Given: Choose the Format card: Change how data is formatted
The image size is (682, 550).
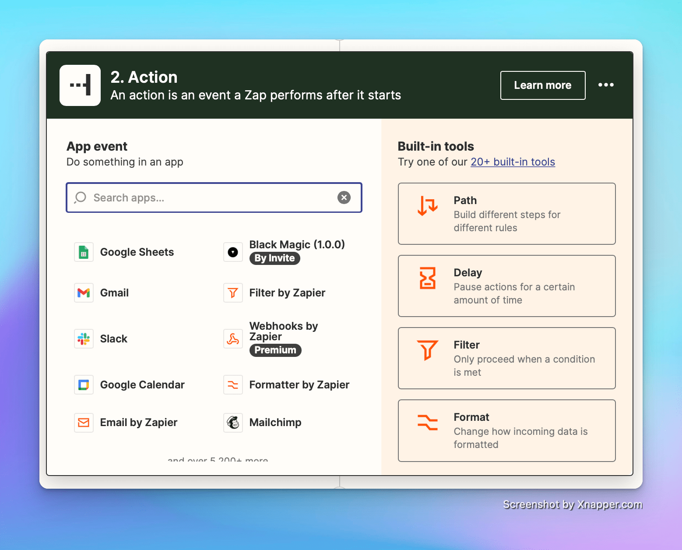Looking at the screenshot, I should click(x=507, y=430).
